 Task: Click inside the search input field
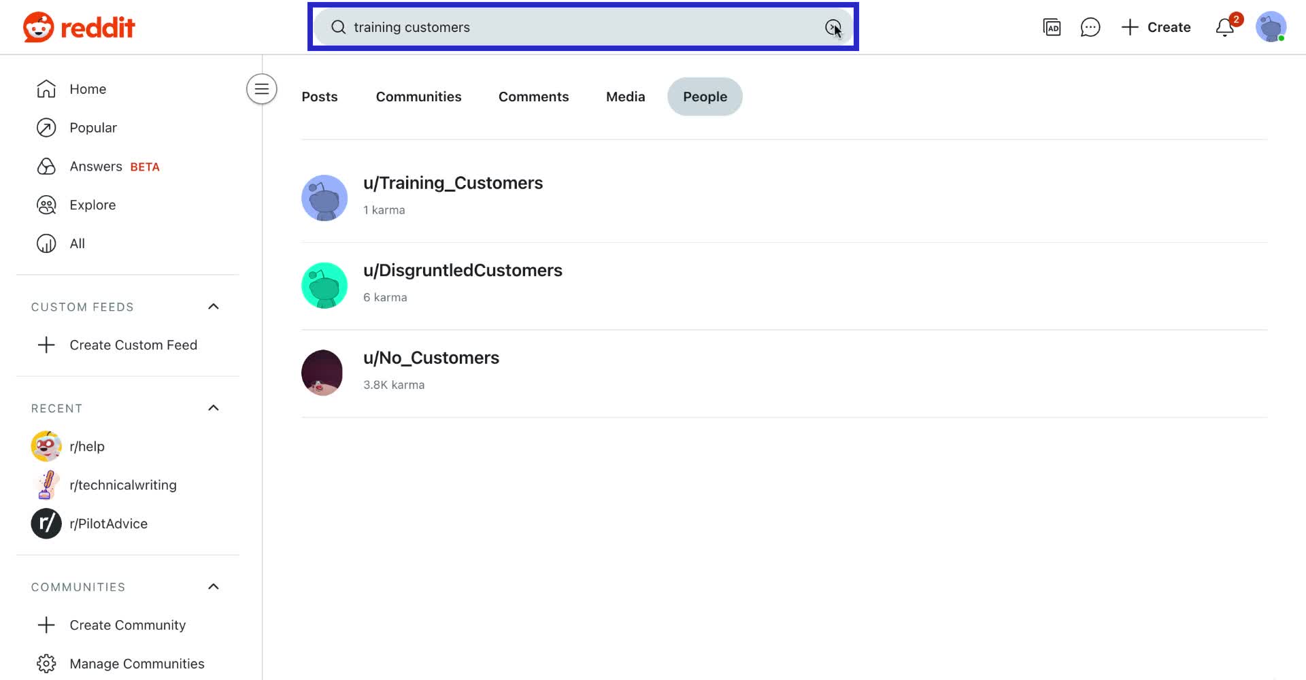pyautogui.click(x=544, y=27)
